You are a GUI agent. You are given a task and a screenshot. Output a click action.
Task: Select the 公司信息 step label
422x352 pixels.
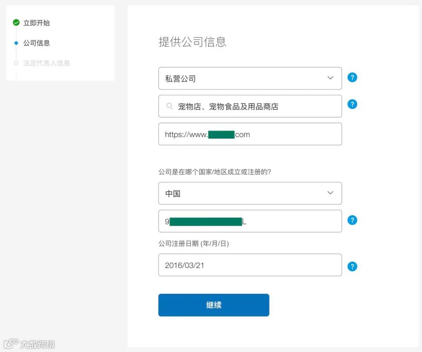[x=36, y=43]
